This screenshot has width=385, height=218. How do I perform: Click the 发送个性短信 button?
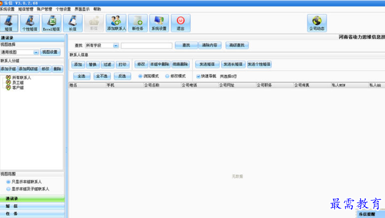(x=259, y=64)
